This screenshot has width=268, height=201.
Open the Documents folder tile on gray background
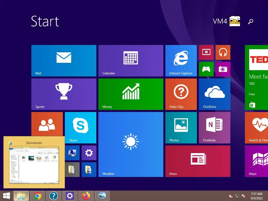(72, 170)
